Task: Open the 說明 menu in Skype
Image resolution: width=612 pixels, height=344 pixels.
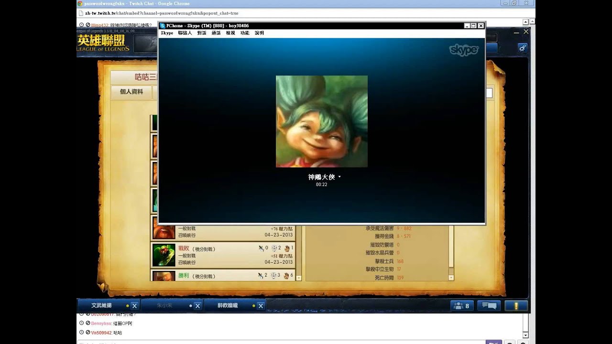Action: 259,33
